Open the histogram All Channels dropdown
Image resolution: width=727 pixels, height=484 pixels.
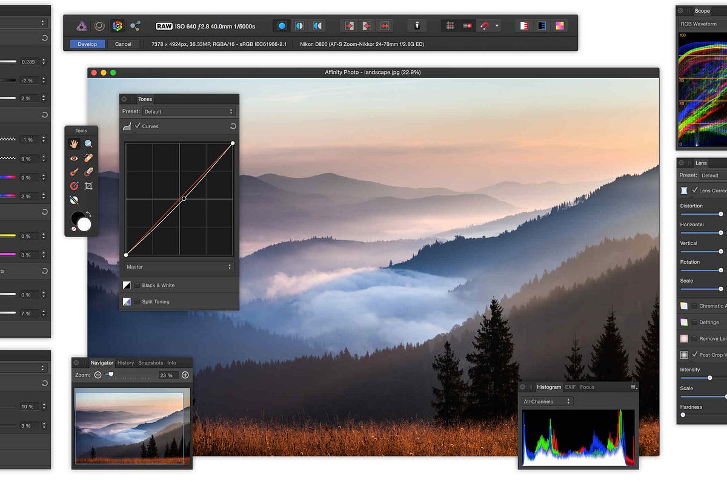[547, 401]
